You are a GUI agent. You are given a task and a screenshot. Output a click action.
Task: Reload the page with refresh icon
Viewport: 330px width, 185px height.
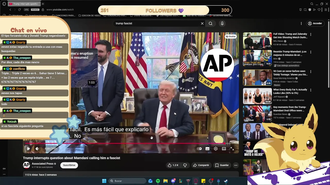(x=19, y=10)
